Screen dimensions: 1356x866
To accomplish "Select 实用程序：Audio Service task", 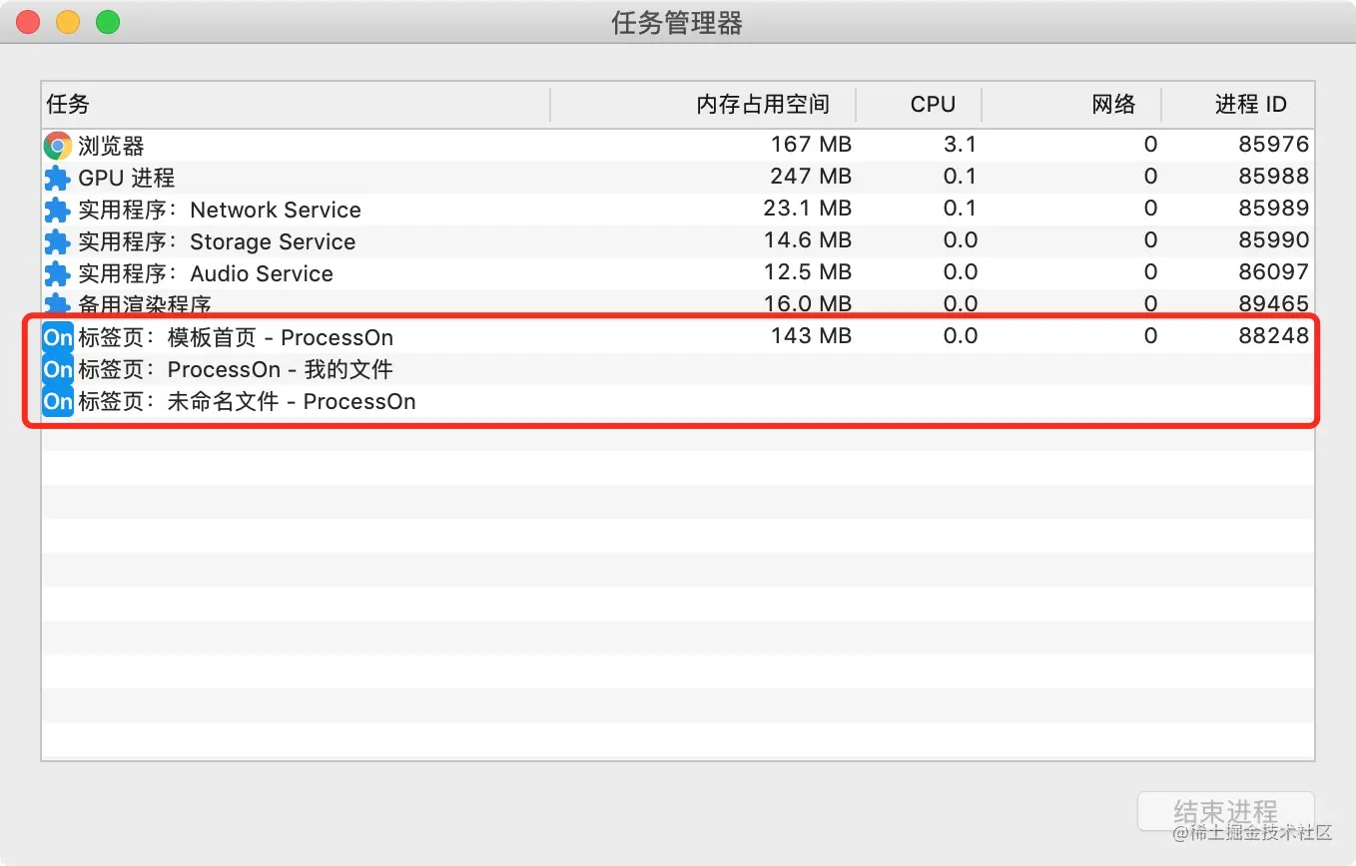I will tap(206, 274).
